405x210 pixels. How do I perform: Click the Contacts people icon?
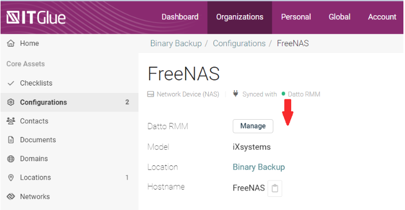pos(10,121)
